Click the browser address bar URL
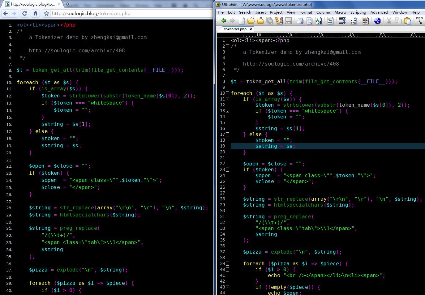The height and width of the screenshot is (295, 425). pyautogui.click(x=91, y=14)
